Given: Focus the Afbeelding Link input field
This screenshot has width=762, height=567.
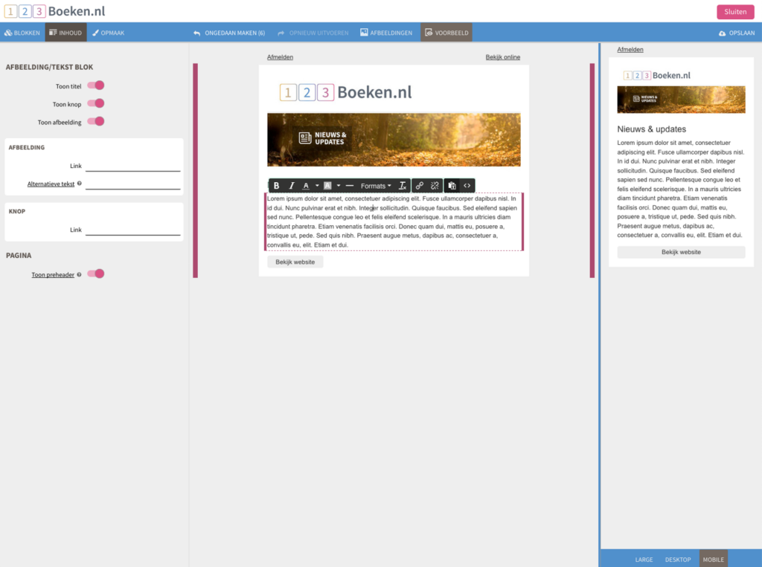Looking at the screenshot, I should [x=132, y=166].
